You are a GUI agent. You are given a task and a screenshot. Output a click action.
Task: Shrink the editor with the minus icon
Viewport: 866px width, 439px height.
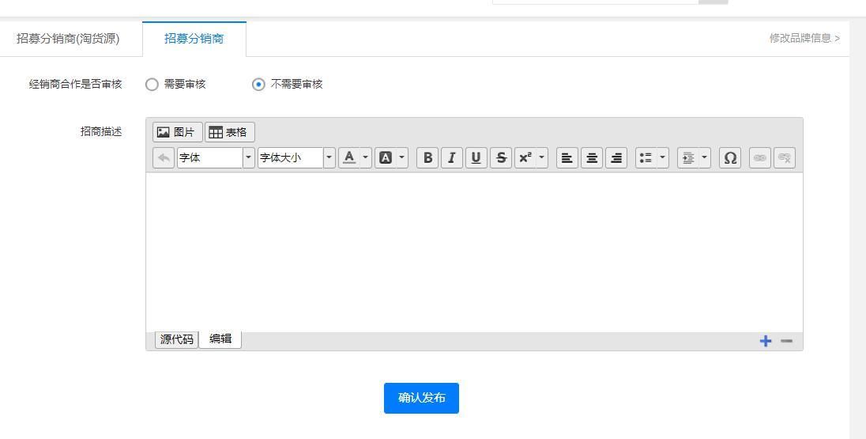(x=786, y=341)
